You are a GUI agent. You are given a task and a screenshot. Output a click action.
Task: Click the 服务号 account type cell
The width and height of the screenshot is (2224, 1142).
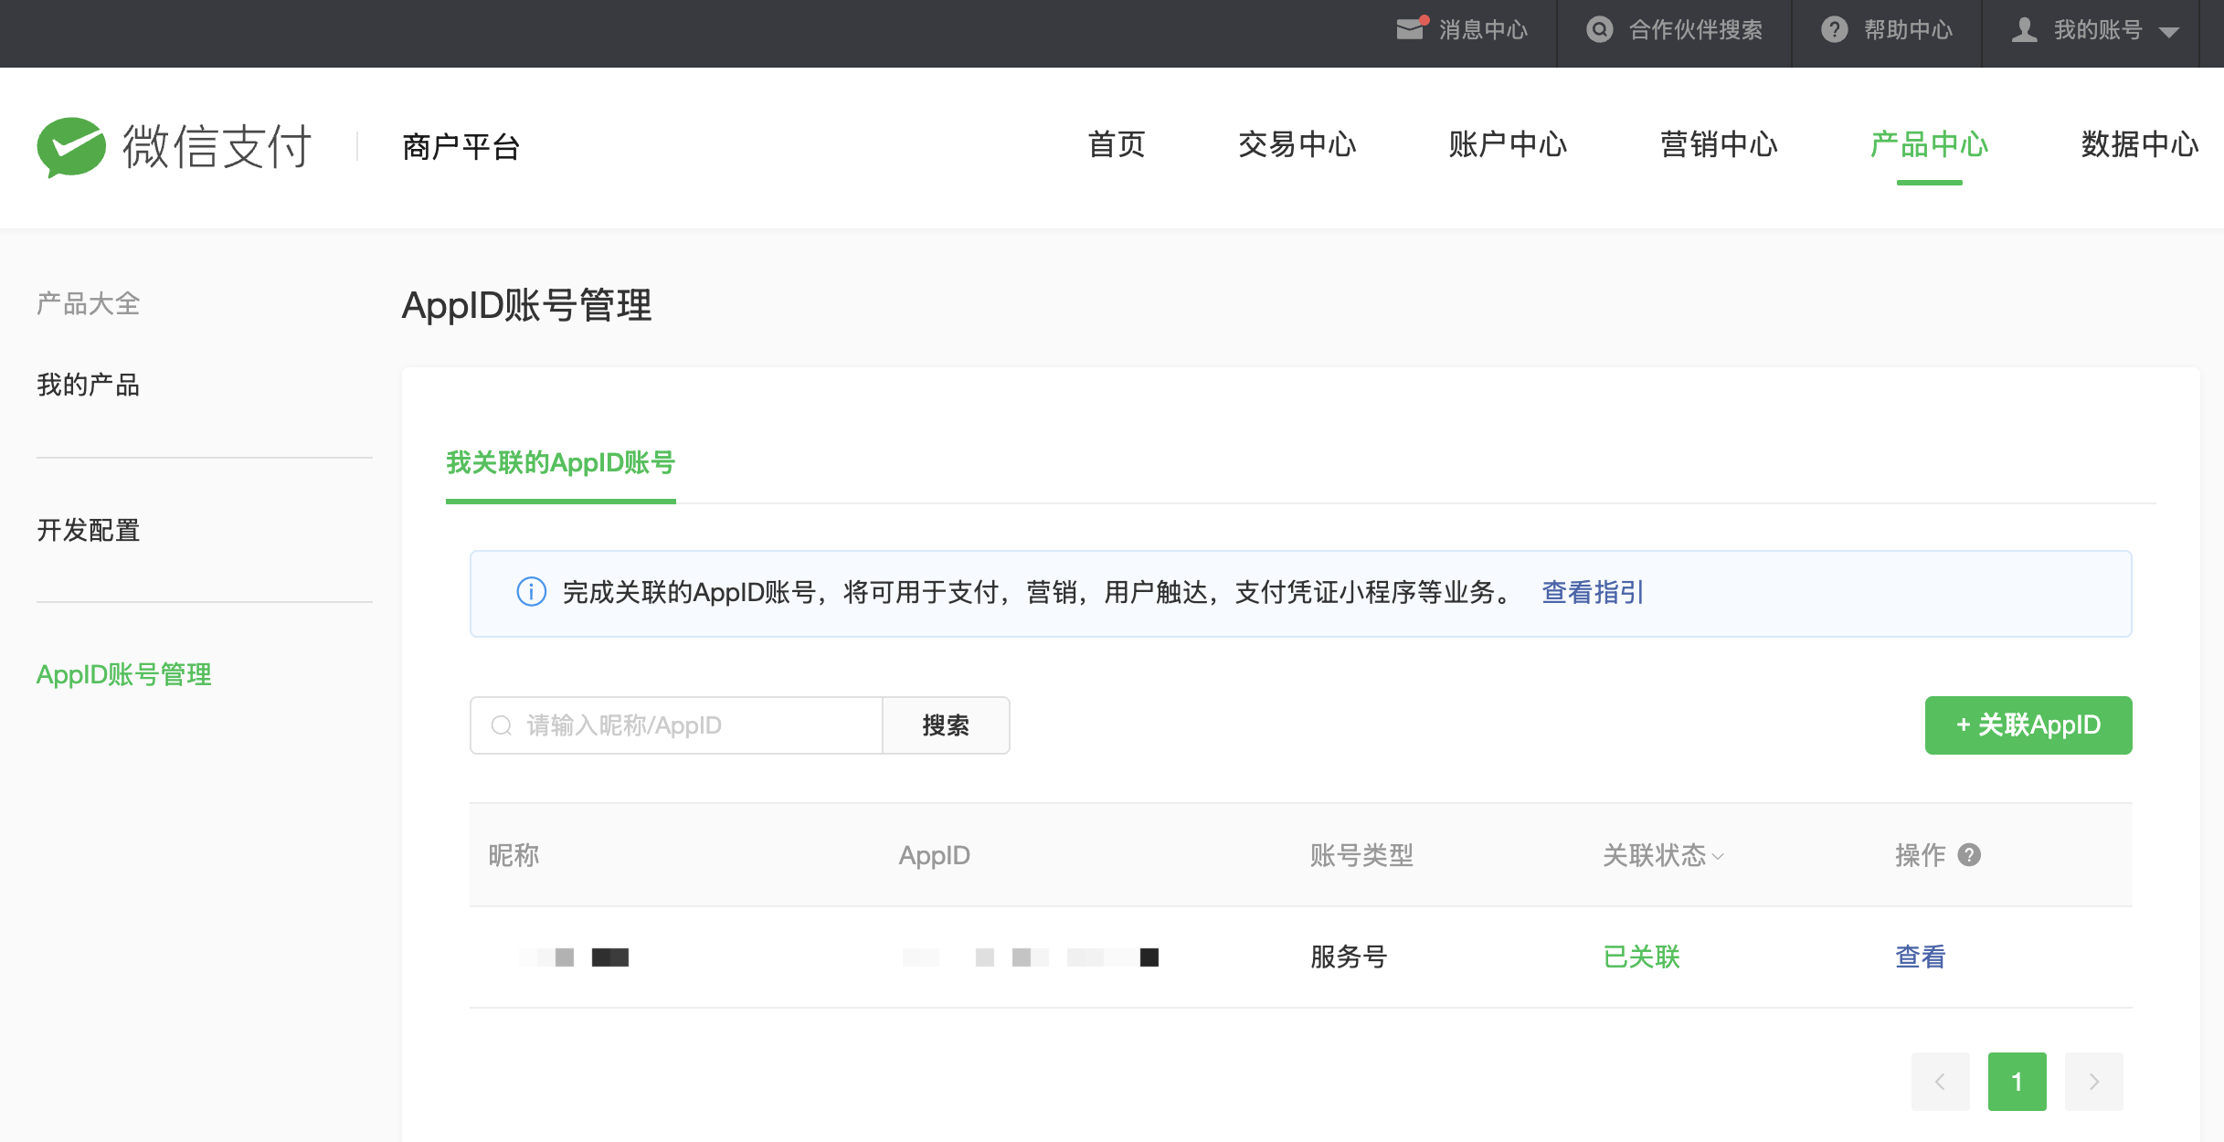click(1350, 957)
